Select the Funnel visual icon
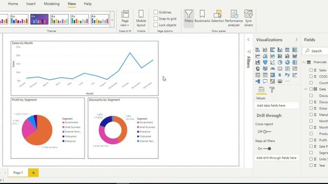This screenshot has width=328, height=184. pos(265,62)
